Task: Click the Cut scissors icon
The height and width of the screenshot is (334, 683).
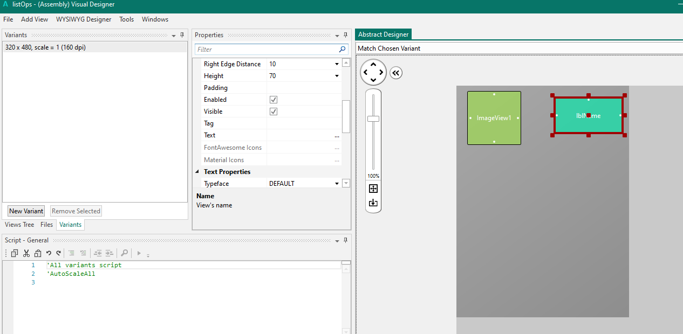Action: click(x=26, y=253)
